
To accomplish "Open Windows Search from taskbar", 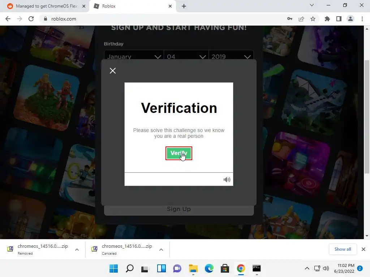I will (130, 268).
